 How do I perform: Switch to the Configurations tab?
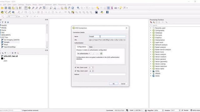82,47
